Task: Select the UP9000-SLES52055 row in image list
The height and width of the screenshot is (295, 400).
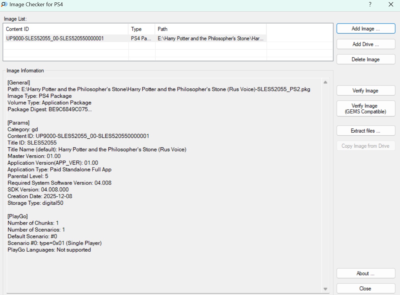Action: (x=55, y=38)
